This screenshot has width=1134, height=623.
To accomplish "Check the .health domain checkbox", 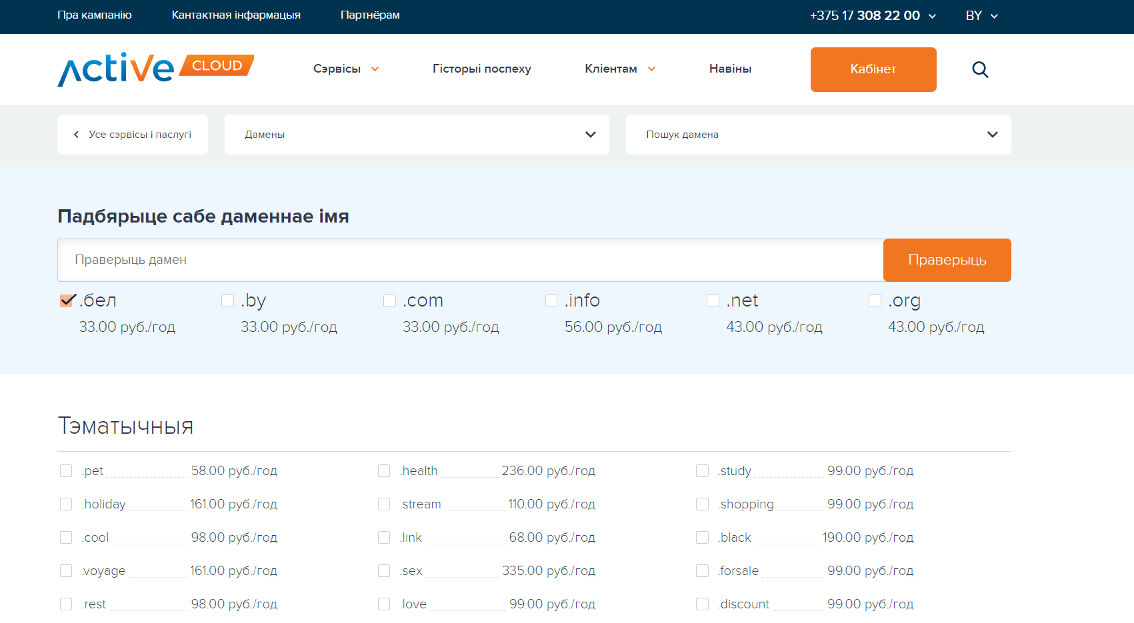I will (384, 471).
